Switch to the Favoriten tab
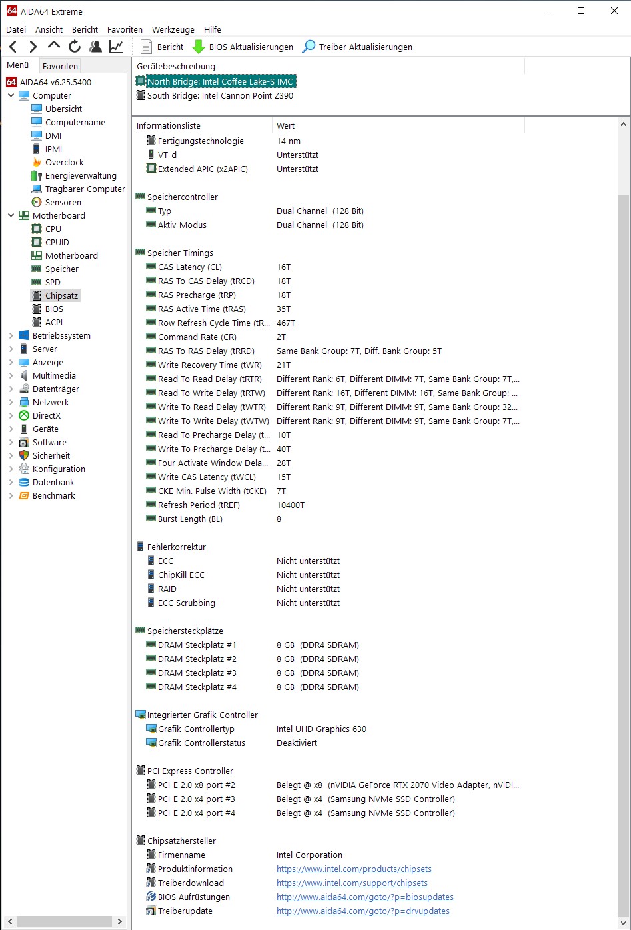 coord(60,66)
